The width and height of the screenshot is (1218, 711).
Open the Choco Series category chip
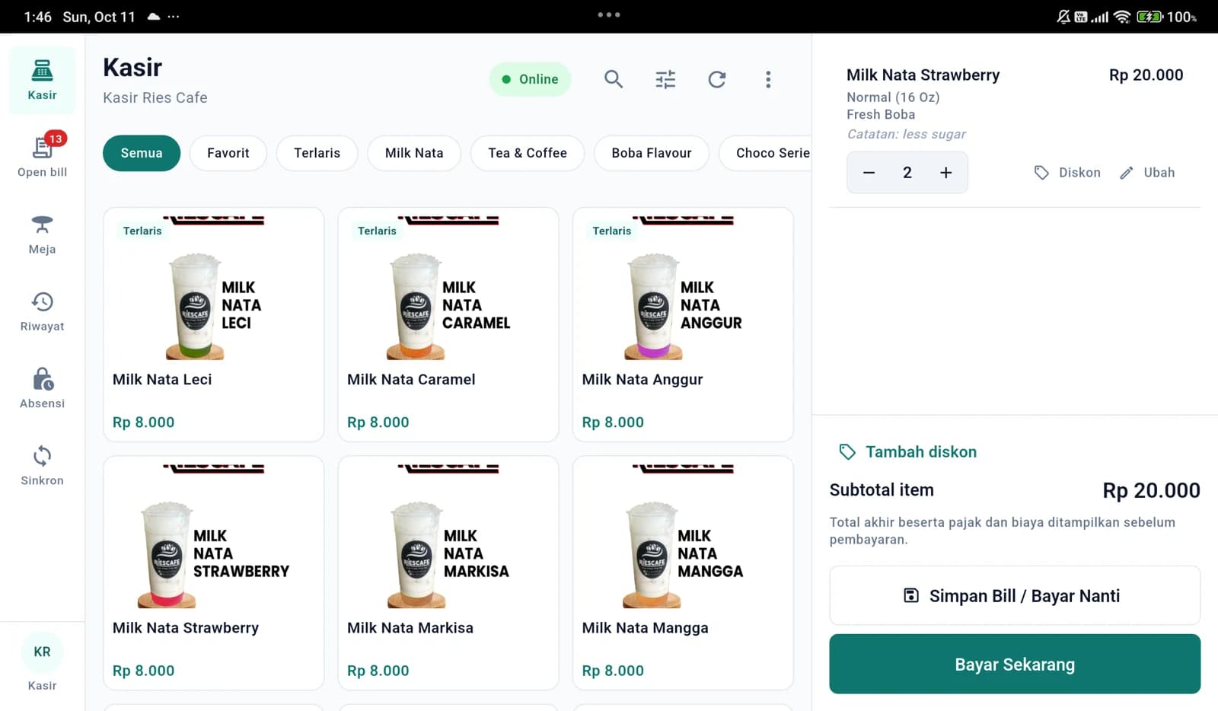tap(766, 153)
